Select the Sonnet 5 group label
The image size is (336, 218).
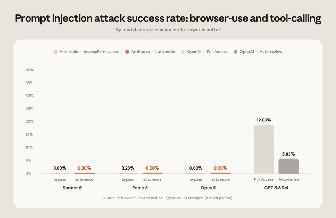72,188
